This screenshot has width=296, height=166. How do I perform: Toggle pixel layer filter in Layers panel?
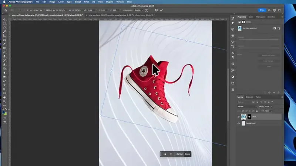click(253, 102)
